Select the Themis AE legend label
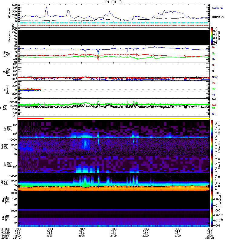Image resolution: width=227 pixels, height=242 pixels. tap(218, 17)
